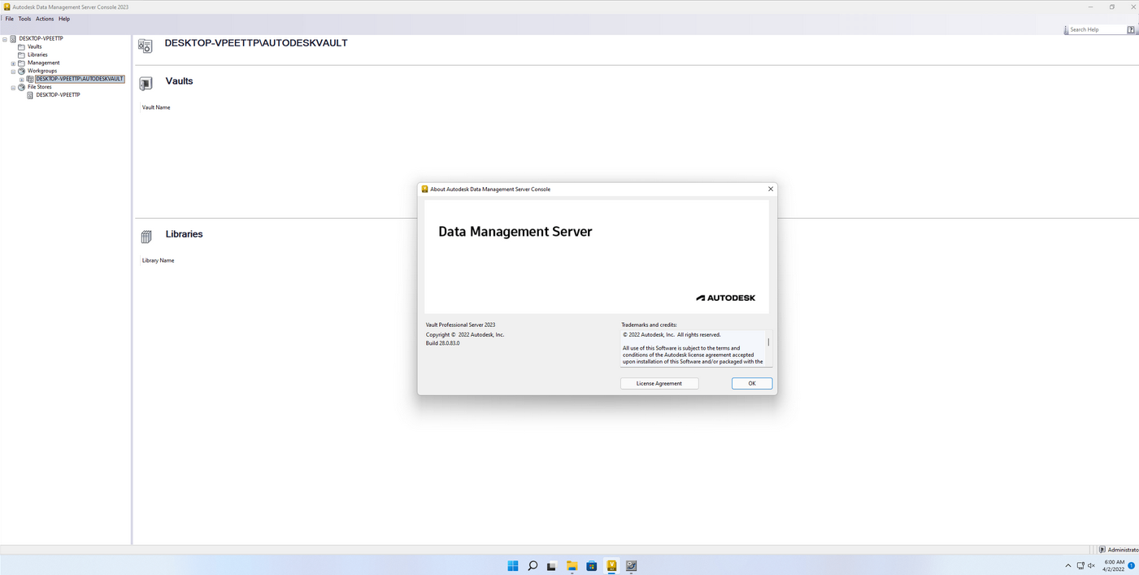Viewport: 1139px width, 575px height.
Task: Select Workgroups in the navigation tree
Action: [x=42, y=71]
